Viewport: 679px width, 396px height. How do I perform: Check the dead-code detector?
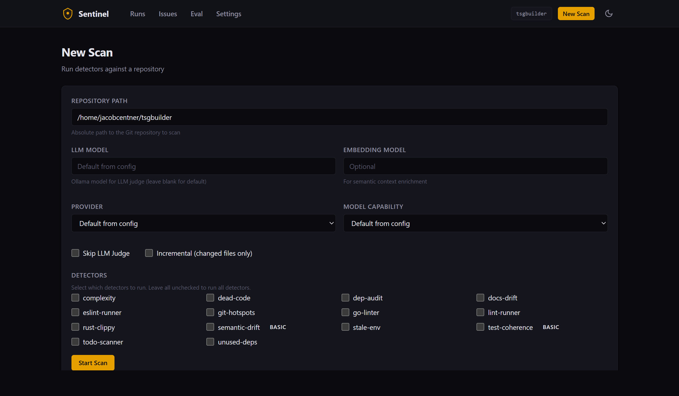[x=210, y=298]
